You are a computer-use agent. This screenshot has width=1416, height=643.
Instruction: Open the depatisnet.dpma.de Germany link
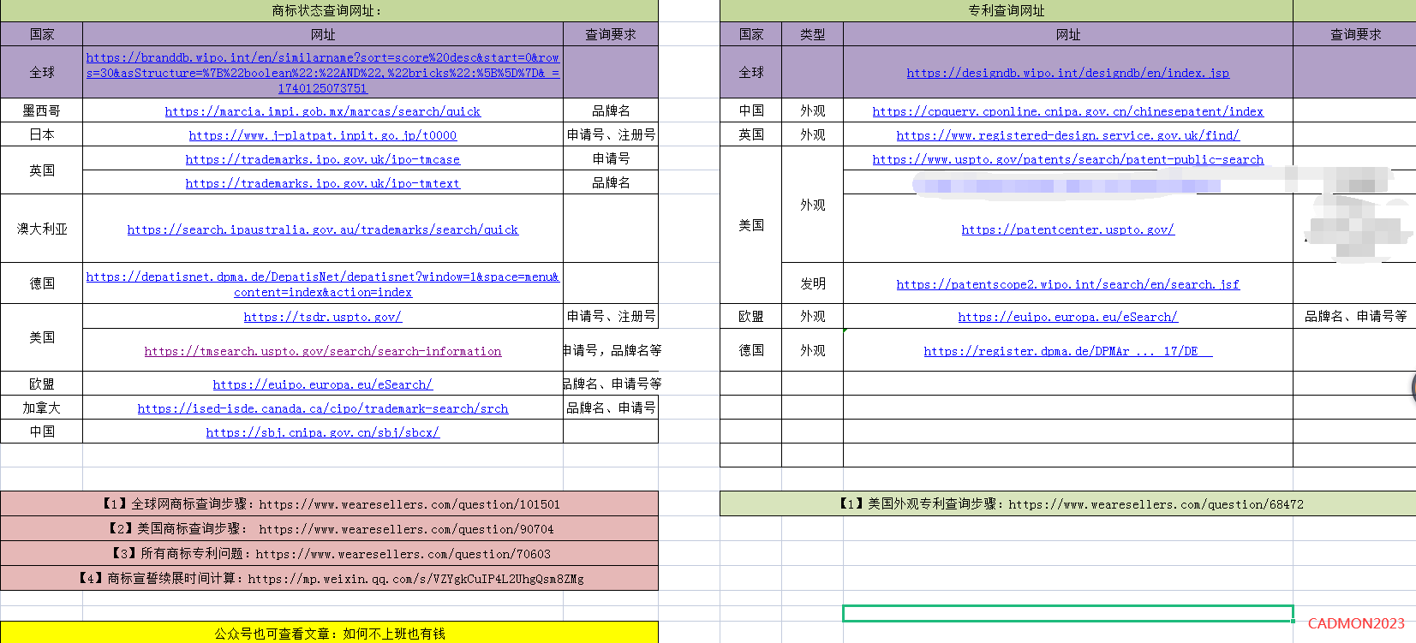(x=322, y=284)
